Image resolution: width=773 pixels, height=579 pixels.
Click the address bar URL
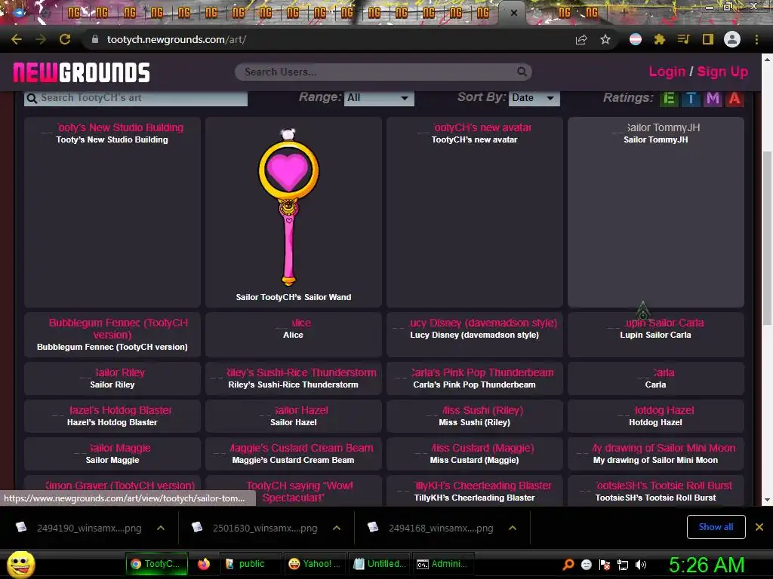coord(177,39)
